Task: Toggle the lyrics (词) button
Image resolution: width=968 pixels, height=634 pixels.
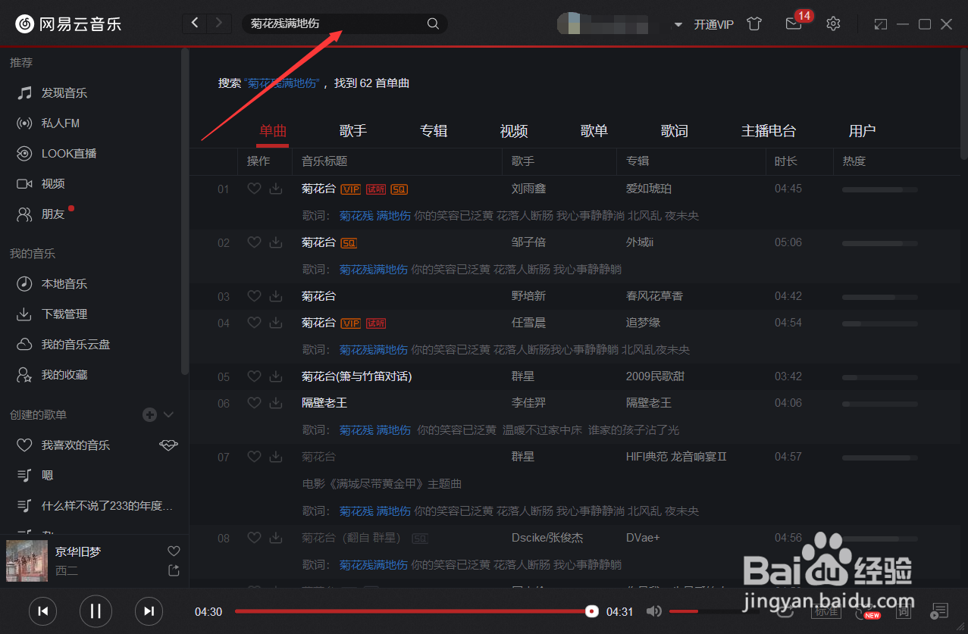Action: coord(904,611)
